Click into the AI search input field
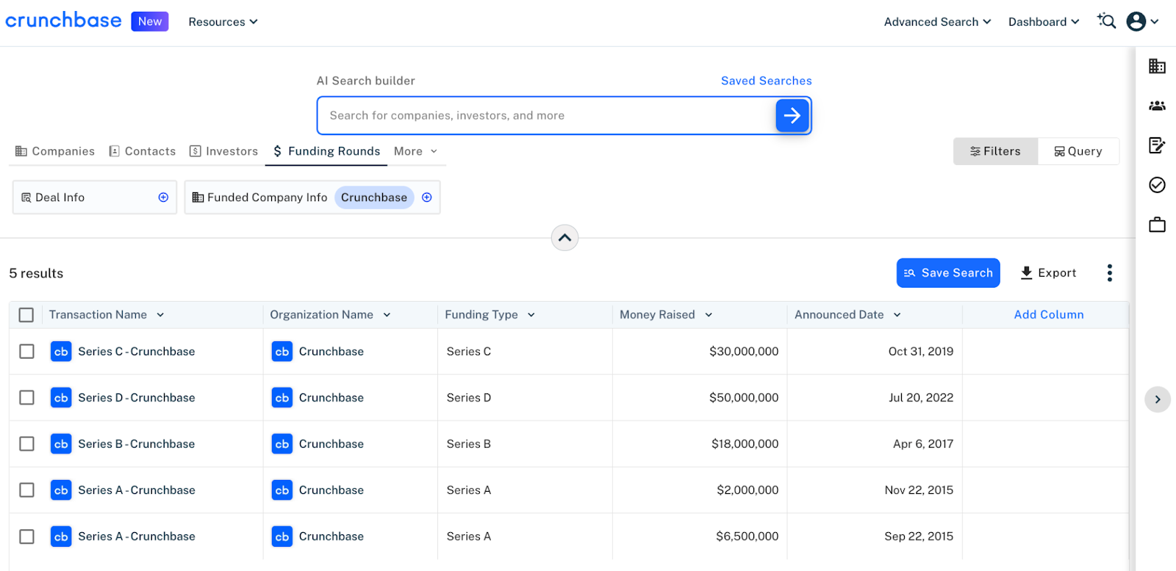The width and height of the screenshot is (1176, 571). coord(545,115)
